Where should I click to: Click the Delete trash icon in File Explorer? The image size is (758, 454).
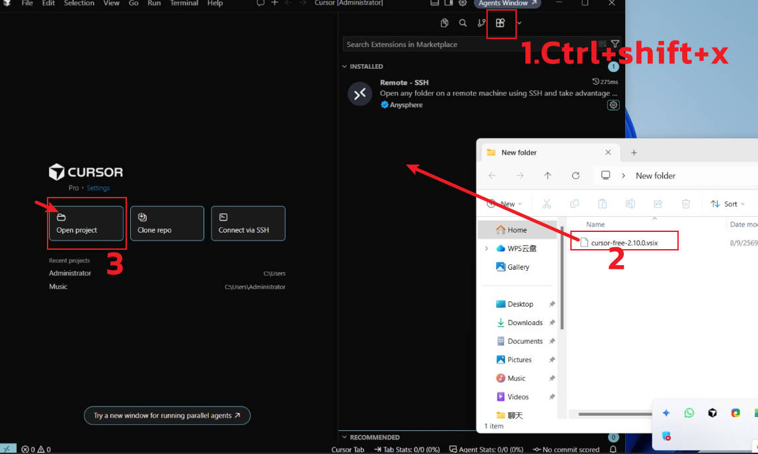[x=686, y=204]
